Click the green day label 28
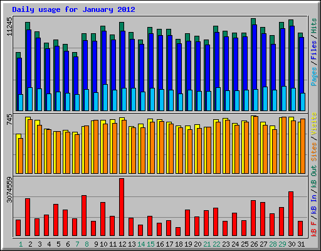 tap(273, 244)
